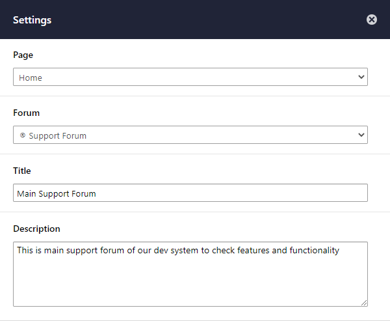
Task: Click the Description box resize handle
Action: click(364, 303)
